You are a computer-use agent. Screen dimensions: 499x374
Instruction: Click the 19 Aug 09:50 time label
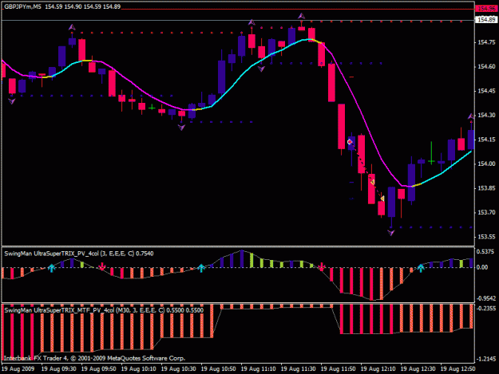pos(99,369)
